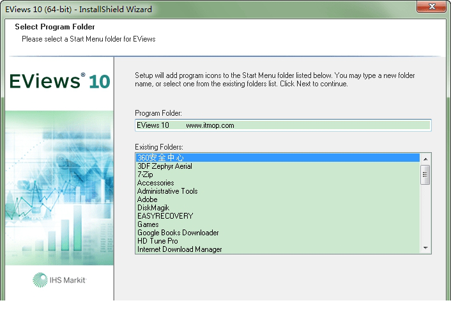This screenshot has height=312, width=451.
Task: Select 3DF Zephyr Aerial in the folders list
Action: pos(277,166)
